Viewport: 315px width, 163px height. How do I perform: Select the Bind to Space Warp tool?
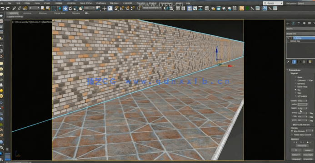click(25, 9)
